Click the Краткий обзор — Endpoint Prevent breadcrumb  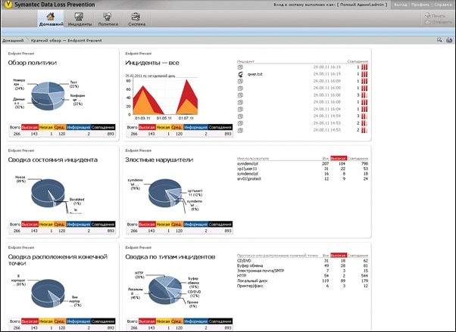67,40
